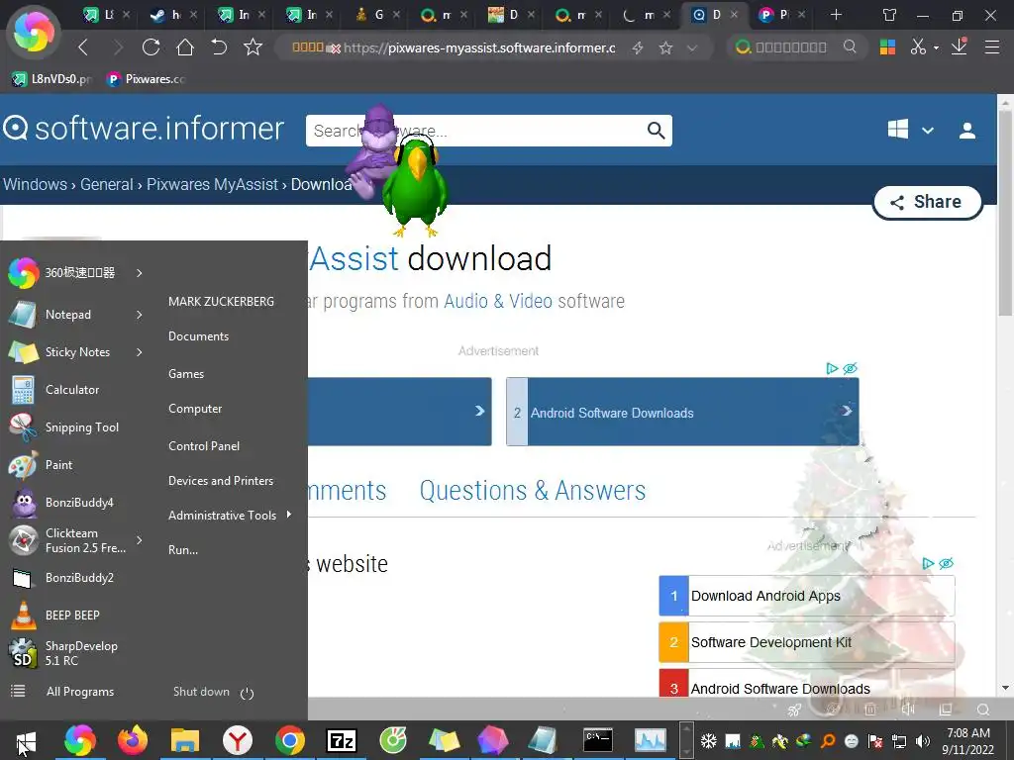The width and height of the screenshot is (1014, 760).
Task: Click the browser address bar URL
Action: [478, 47]
